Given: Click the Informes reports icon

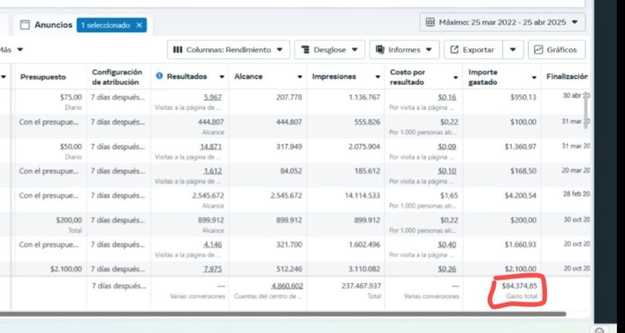Looking at the screenshot, I should (x=380, y=49).
